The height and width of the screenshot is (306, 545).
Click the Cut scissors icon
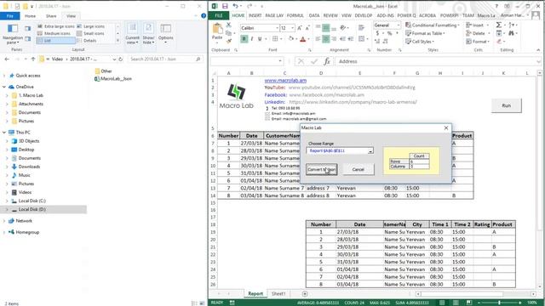click(x=229, y=25)
